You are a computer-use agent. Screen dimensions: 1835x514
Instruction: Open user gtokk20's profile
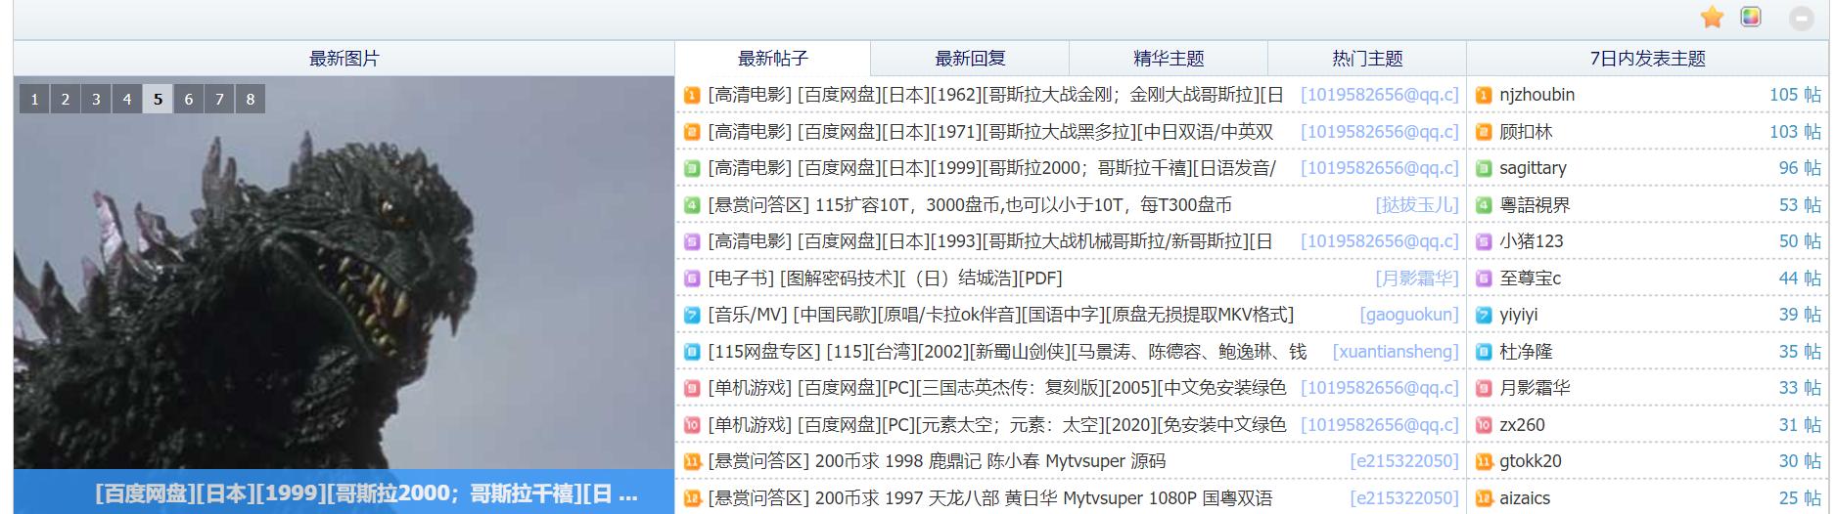1531,461
